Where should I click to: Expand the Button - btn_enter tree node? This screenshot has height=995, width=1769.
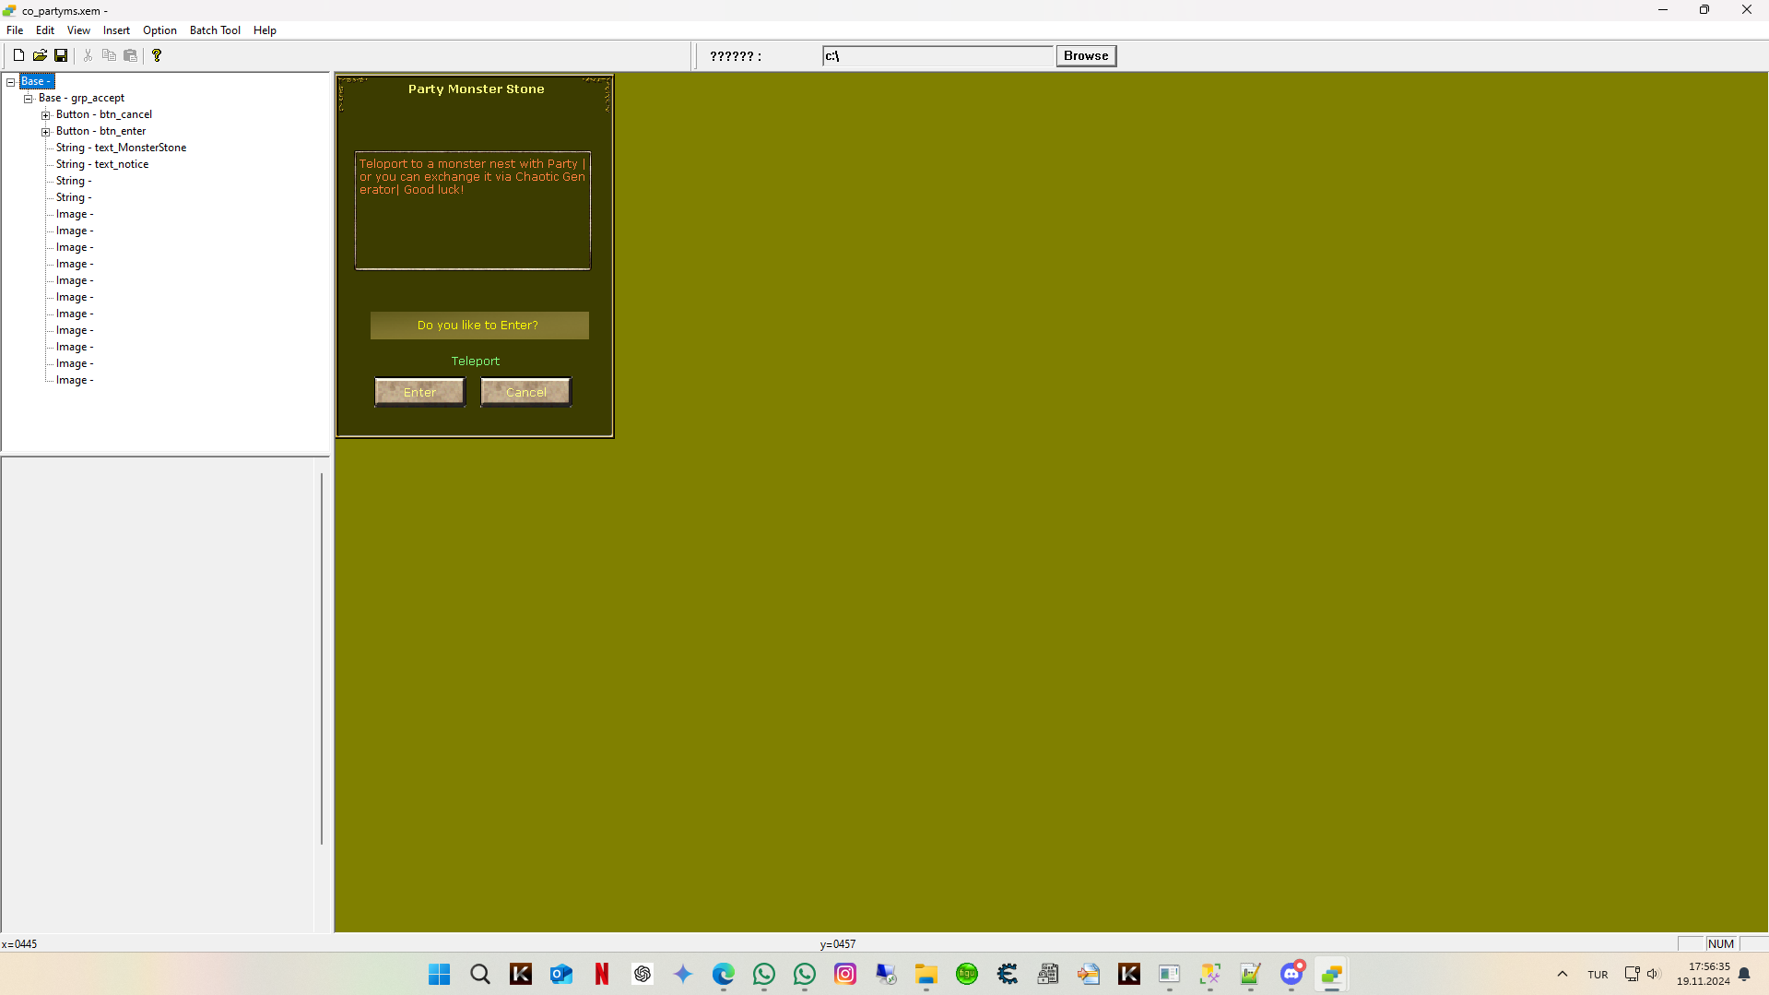click(46, 131)
